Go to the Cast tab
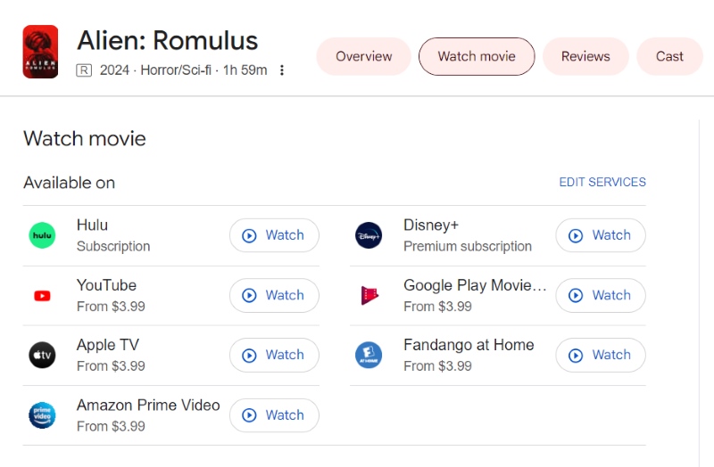The image size is (714, 467). coord(669,56)
